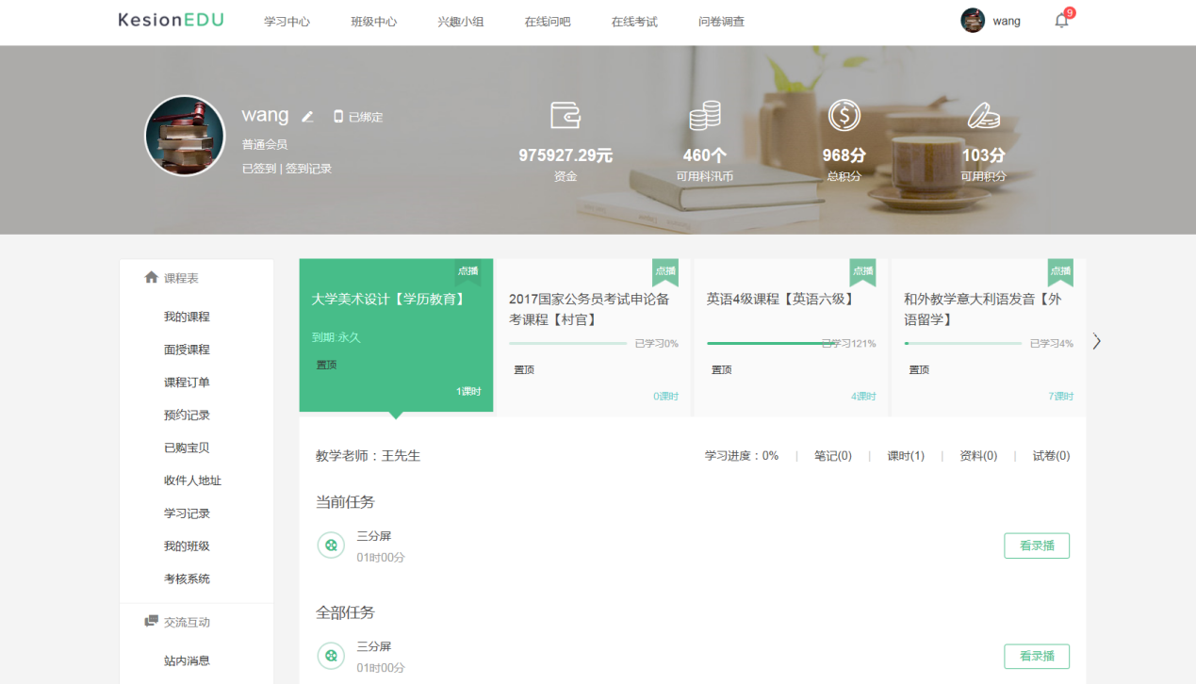Click the KesionEDU logo

click(171, 20)
